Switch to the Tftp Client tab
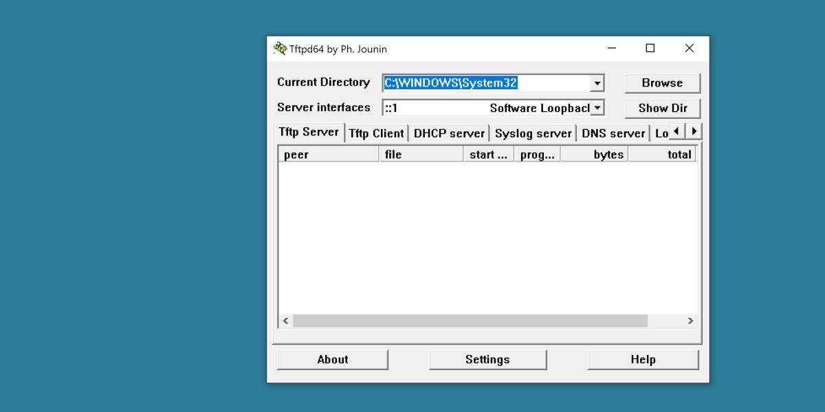The height and width of the screenshot is (412, 825). click(x=376, y=133)
